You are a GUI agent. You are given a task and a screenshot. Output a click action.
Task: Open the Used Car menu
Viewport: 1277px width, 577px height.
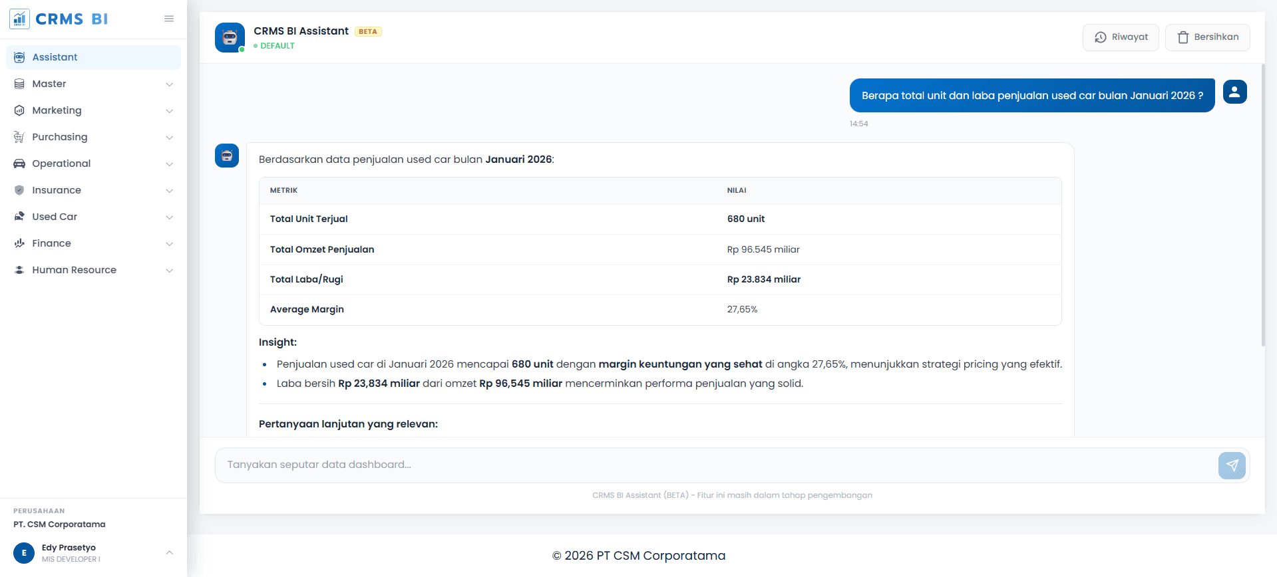(55, 217)
